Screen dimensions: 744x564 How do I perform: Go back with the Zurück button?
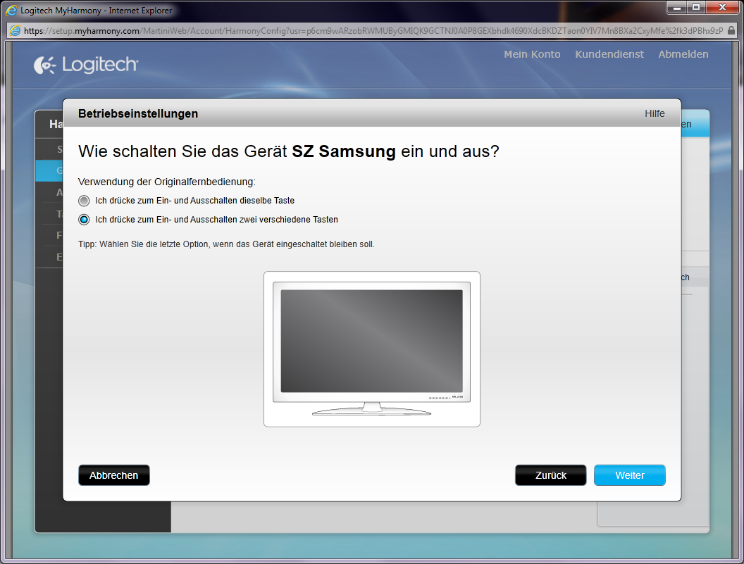tap(550, 475)
